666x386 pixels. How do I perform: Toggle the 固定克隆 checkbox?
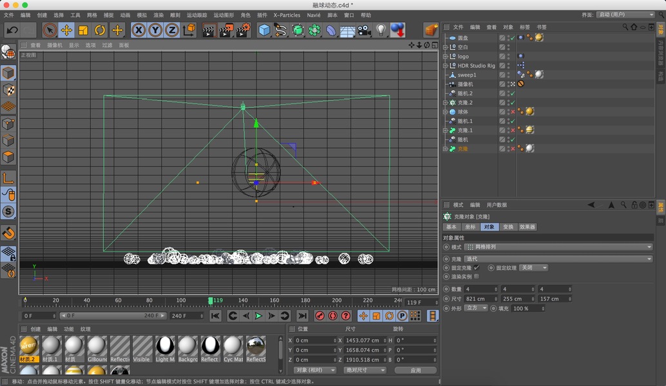tap(476, 268)
